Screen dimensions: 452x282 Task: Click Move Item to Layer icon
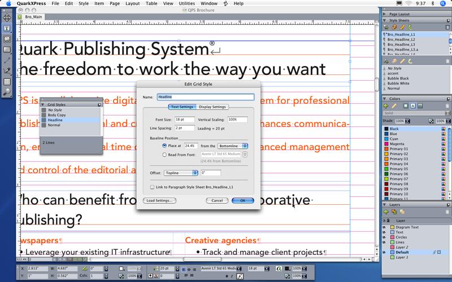tap(394, 212)
